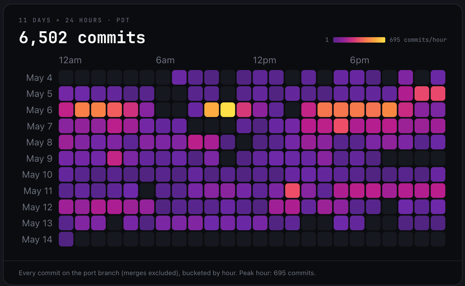The height and width of the screenshot is (286, 465).
Task: Select the "May 8" row label
Action: (x=39, y=142)
